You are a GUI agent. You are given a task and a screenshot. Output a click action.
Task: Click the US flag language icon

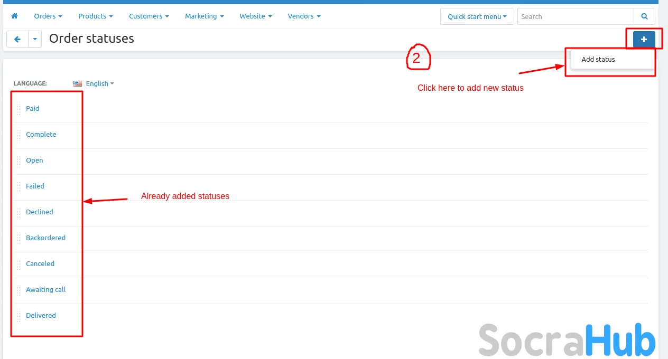tap(78, 83)
